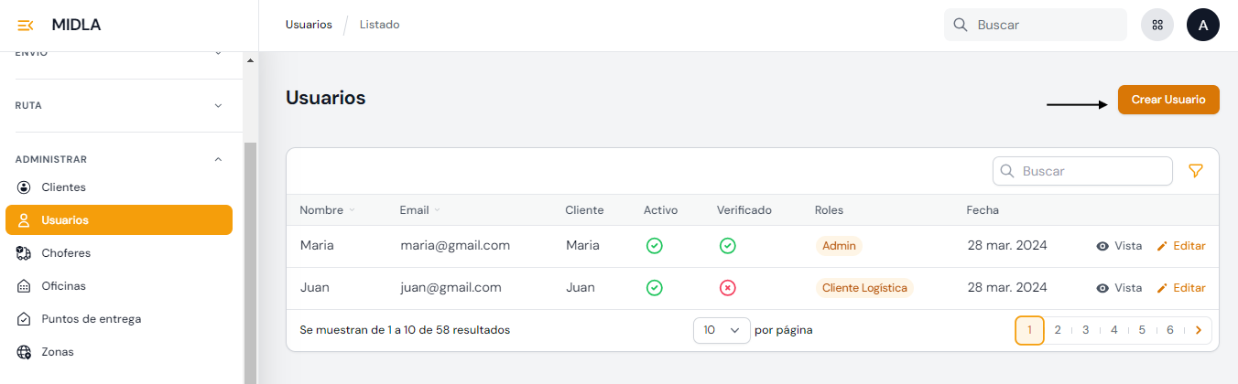Open Oficinas building icon in sidebar
The image size is (1238, 384).
click(x=25, y=286)
